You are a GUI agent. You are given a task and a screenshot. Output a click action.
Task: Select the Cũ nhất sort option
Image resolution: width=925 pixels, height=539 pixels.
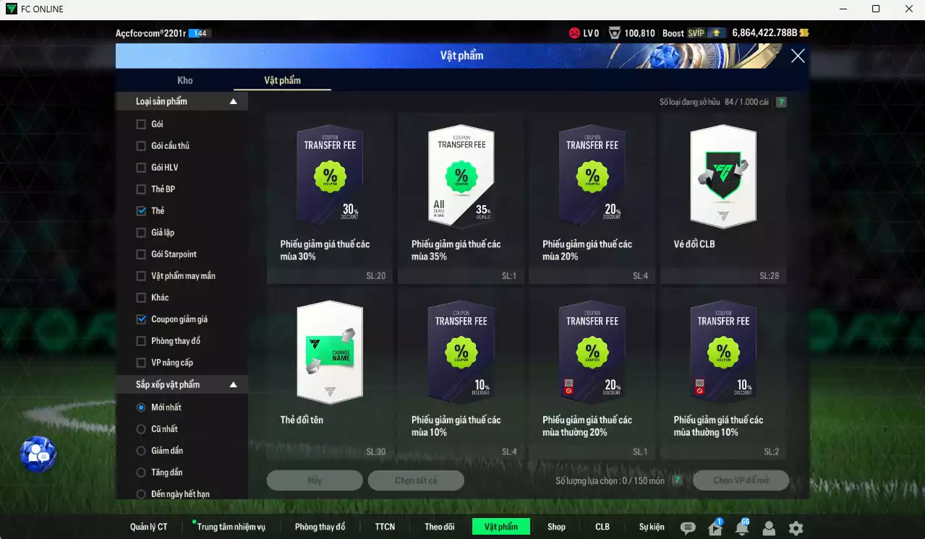[141, 429]
